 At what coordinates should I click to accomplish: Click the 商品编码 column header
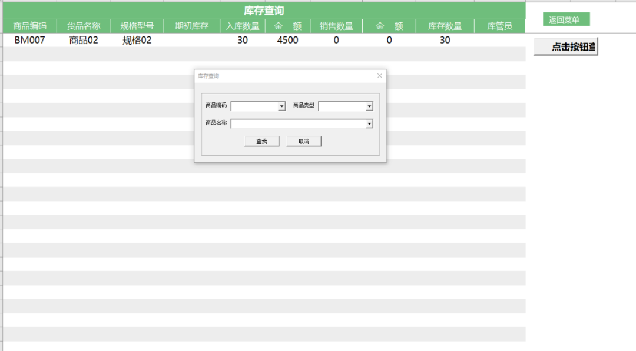[x=29, y=26]
